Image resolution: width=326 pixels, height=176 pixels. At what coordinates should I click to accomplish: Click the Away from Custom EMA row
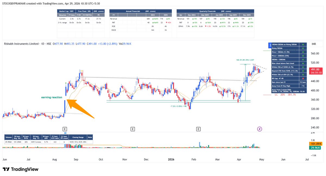pyautogui.click(x=289, y=91)
